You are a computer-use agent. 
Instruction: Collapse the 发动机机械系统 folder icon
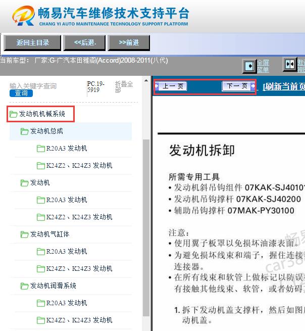coord(14,114)
